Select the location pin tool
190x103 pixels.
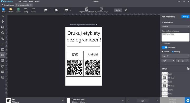point(3,22)
